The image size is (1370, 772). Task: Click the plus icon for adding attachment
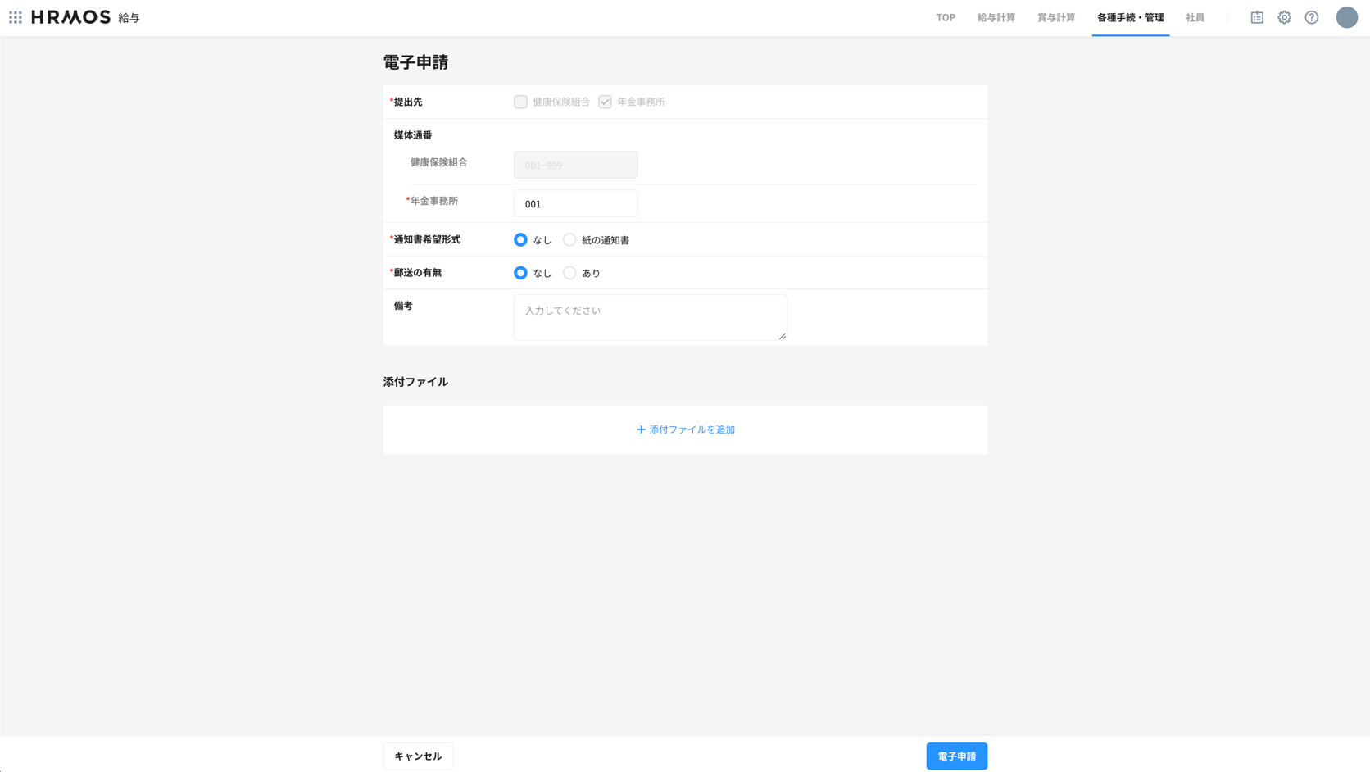tap(641, 429)
